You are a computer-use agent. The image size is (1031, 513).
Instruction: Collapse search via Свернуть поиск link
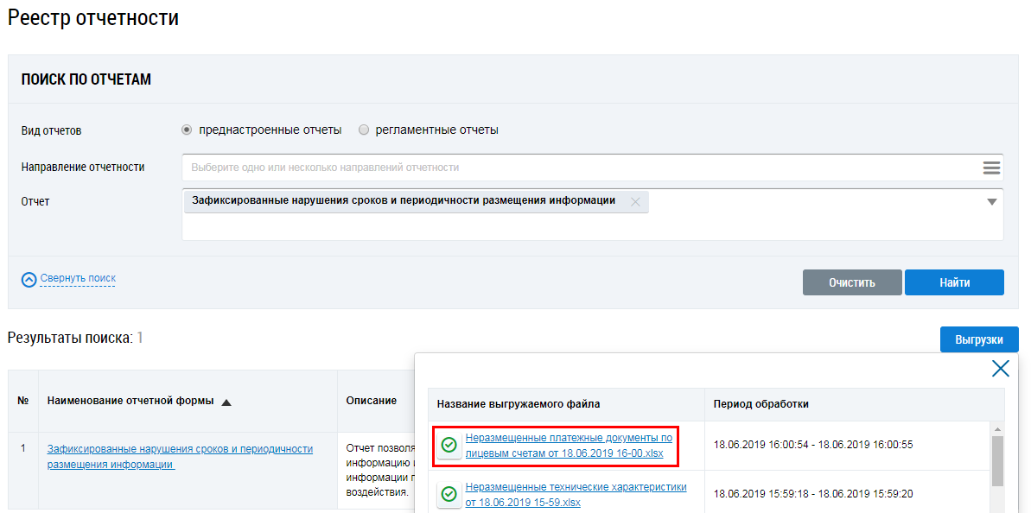78,278
